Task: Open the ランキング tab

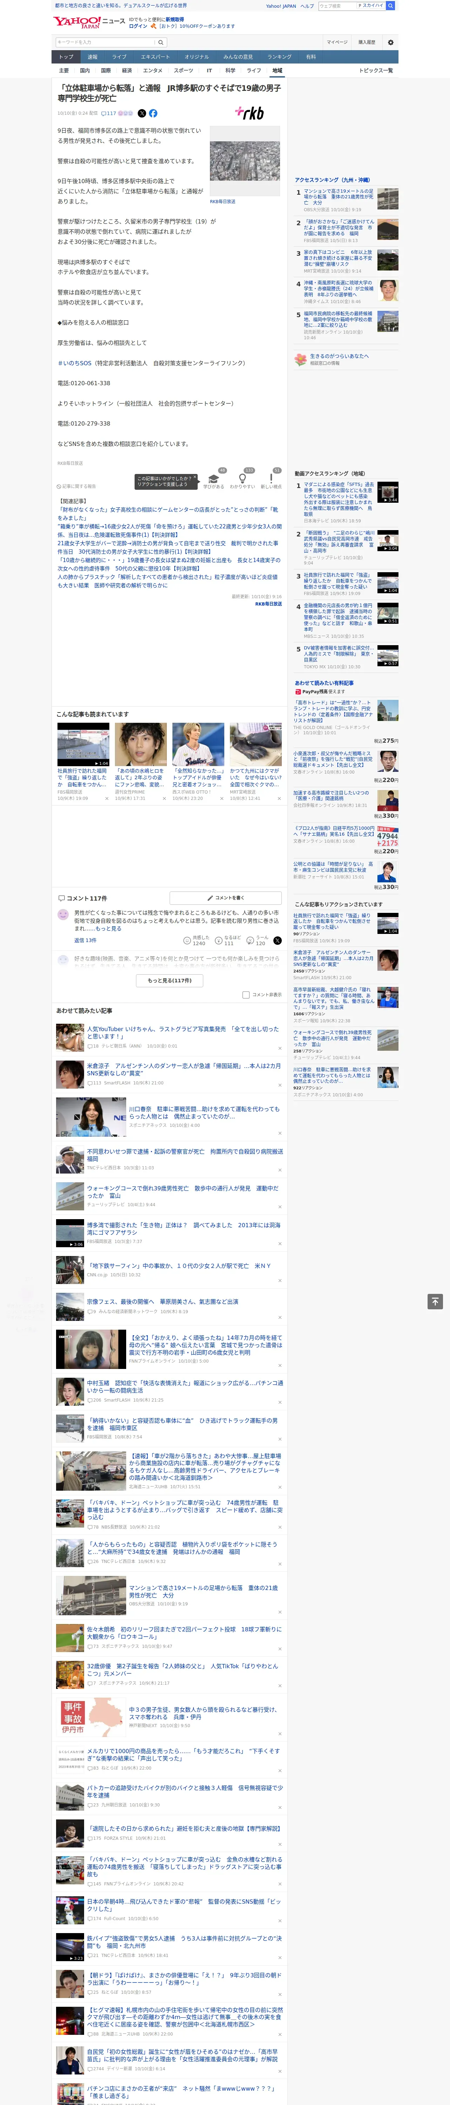Action: 279,57
